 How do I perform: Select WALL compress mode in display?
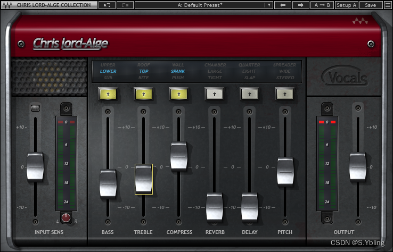tap(178, 65)
